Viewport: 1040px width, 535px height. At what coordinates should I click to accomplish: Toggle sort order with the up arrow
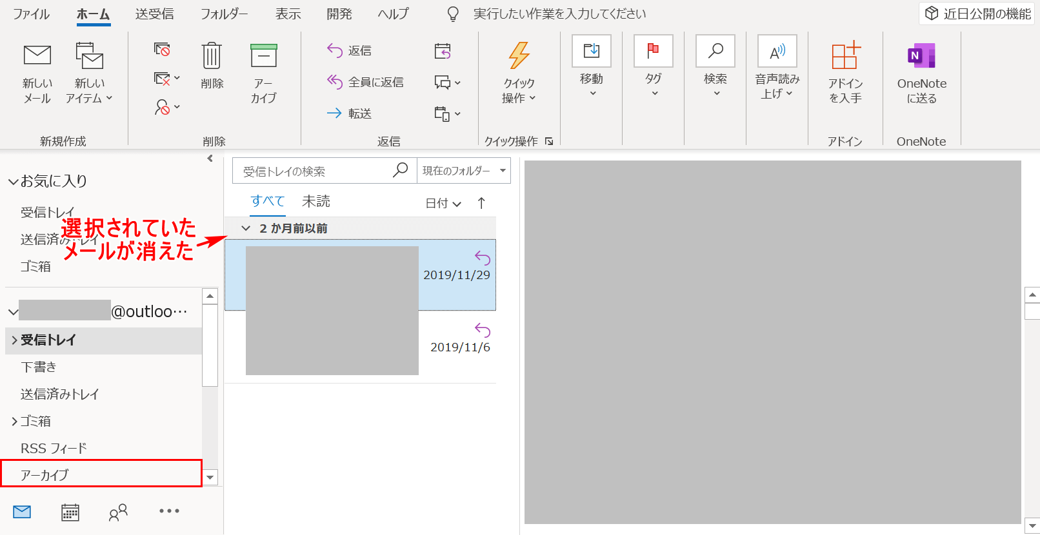(481, 203)
